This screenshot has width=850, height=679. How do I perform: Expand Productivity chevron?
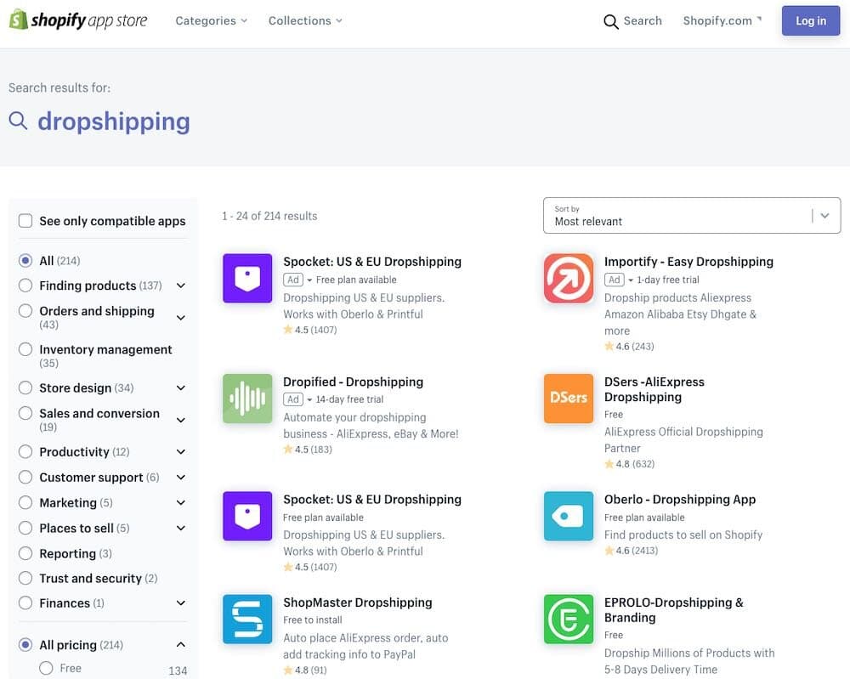point(181,452)
